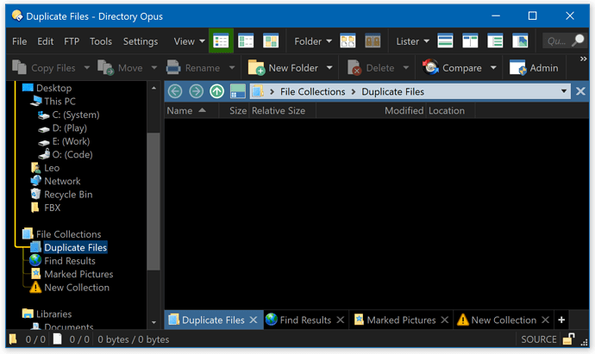Image resolution: width=595 pixels, height=354 pixels.
Task: Click Move toolbar button
Action: (120, 68)
